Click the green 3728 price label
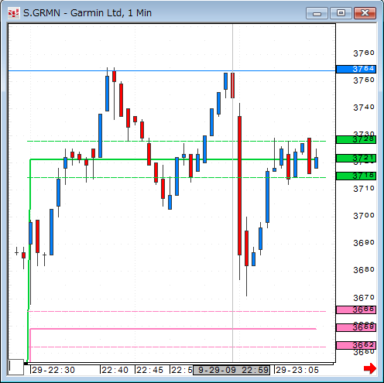 [356, 139]
